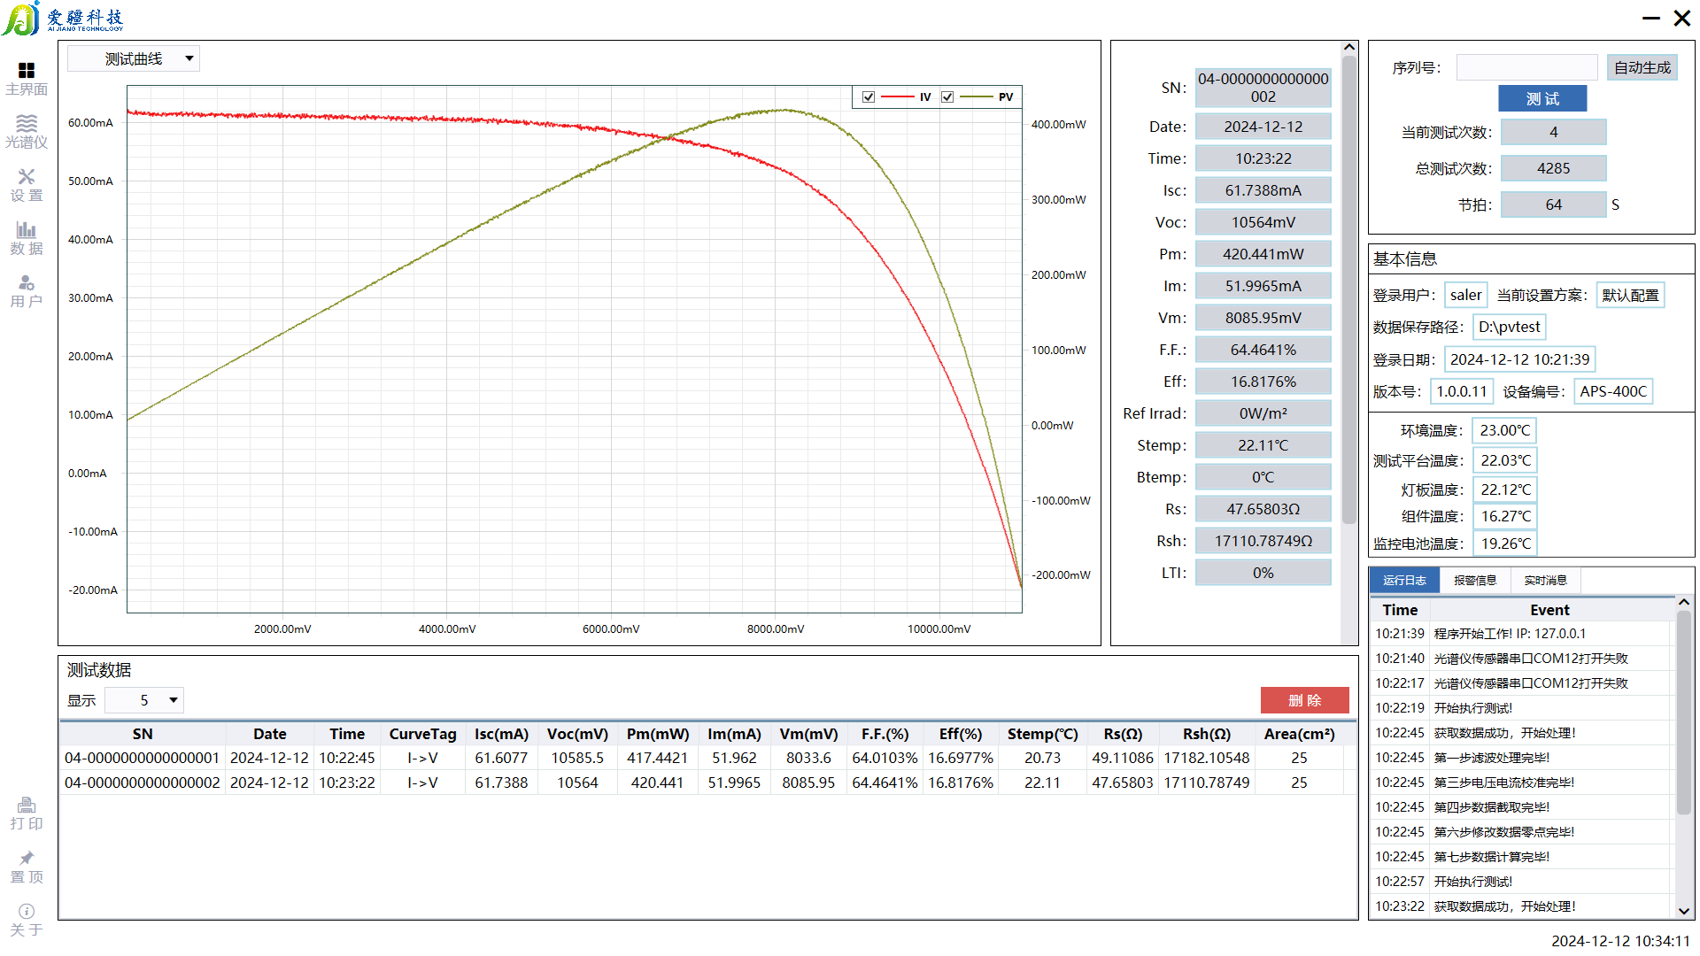Open the 数据 data chart icon

tap(27, 230)
